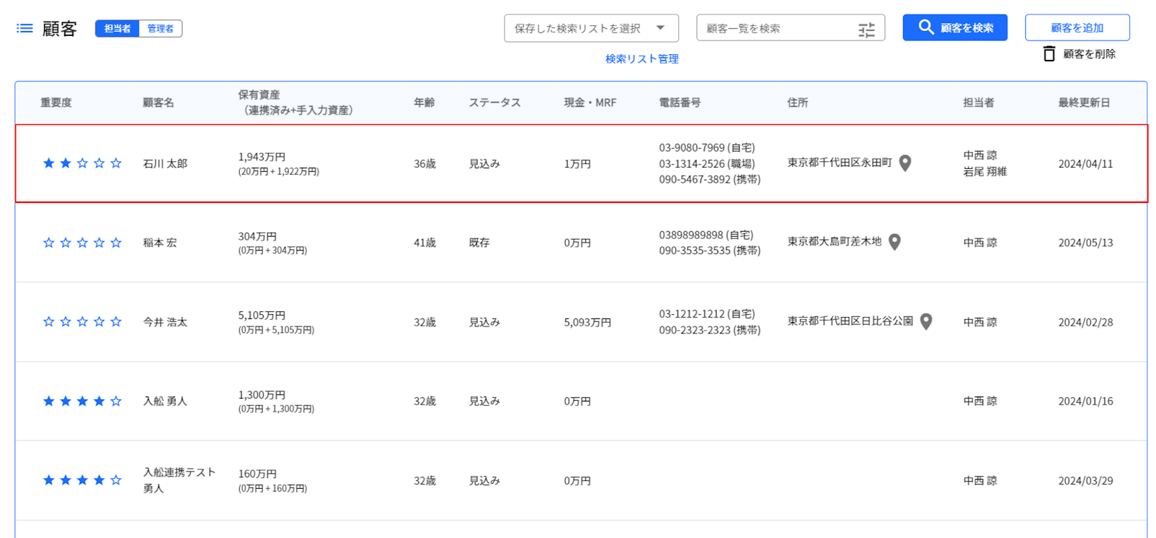Select phone number 03-1212-1212 (自宅)
This screenshot has height=538, width=1156.
click(x=707, y=314)
